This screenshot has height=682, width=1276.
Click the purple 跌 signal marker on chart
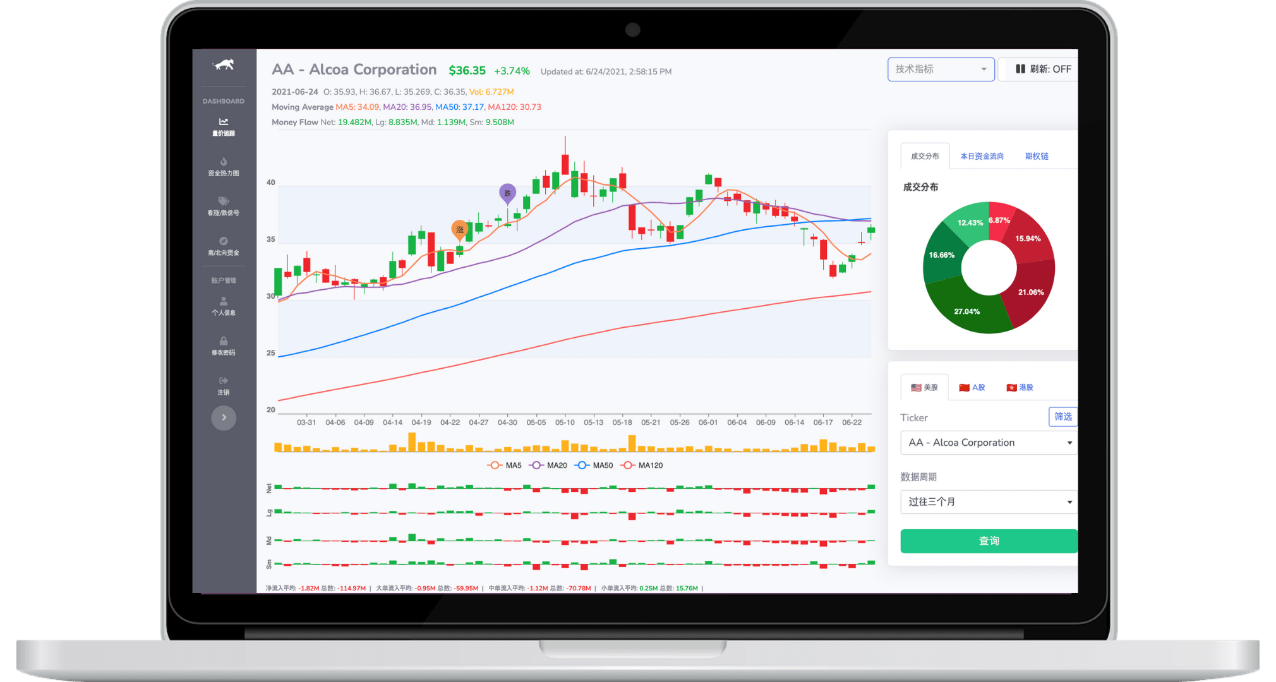pyautogui.click(x=507, y=193)
